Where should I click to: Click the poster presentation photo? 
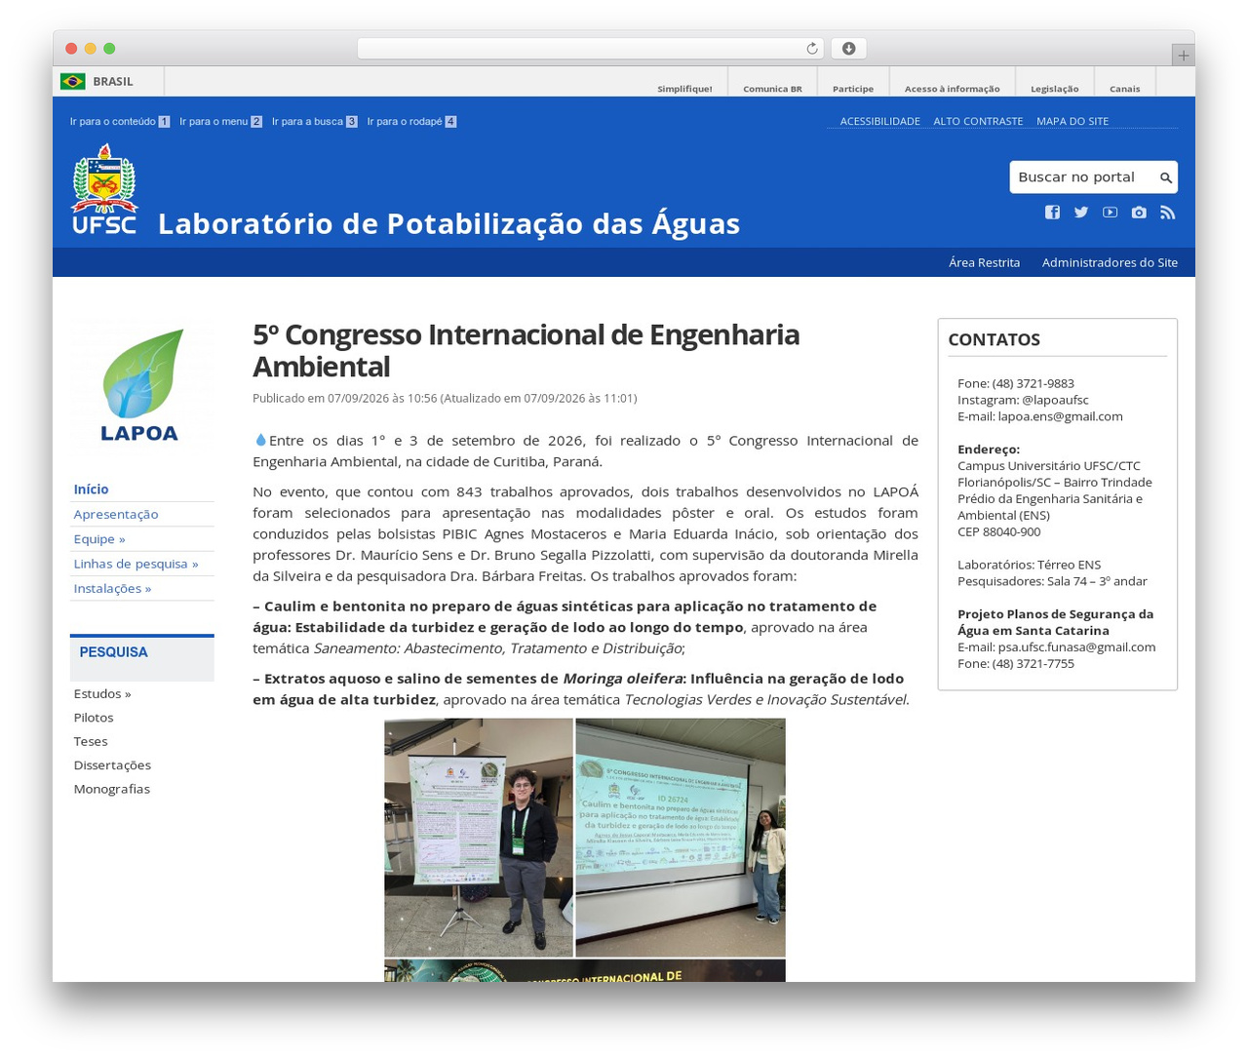pyautogui.click(x=479, y=838)
